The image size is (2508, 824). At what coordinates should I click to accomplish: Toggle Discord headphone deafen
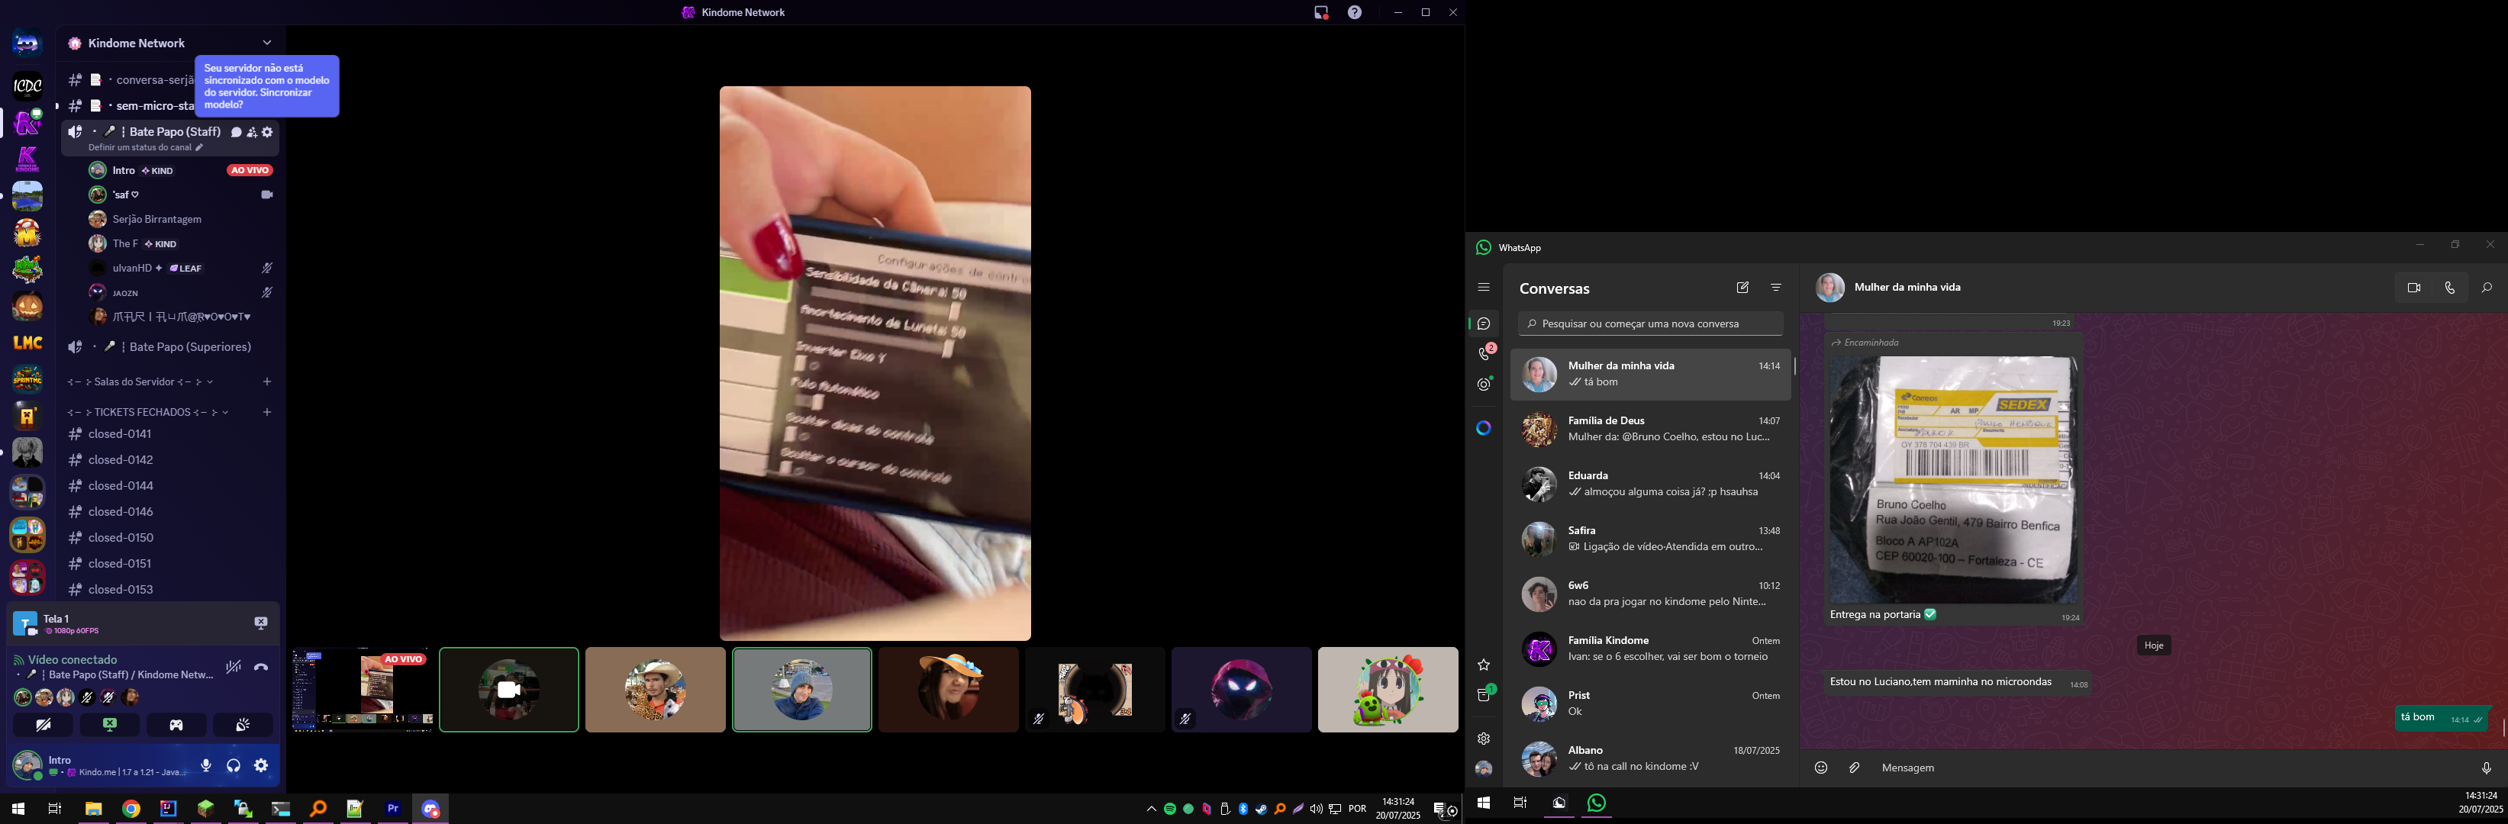[x=234, y=765]
